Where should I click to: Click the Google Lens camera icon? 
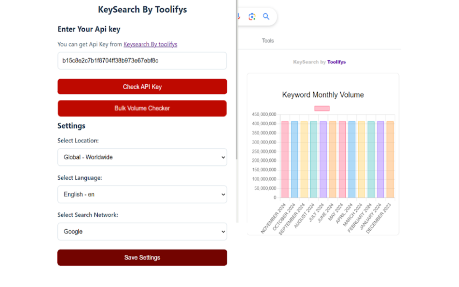(252, 17)
